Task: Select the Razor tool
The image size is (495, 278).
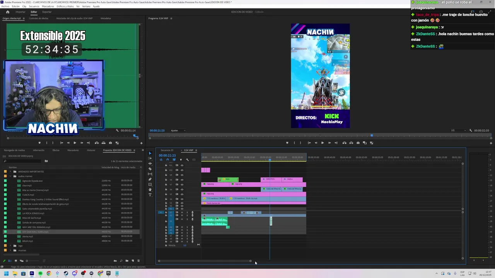Action: pos(150,169)
